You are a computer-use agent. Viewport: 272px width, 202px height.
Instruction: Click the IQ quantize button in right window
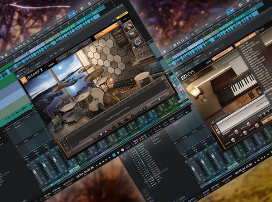192,34
